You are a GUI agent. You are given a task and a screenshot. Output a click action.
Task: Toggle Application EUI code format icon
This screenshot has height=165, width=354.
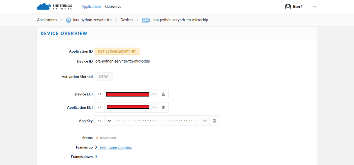click(100, 107)
